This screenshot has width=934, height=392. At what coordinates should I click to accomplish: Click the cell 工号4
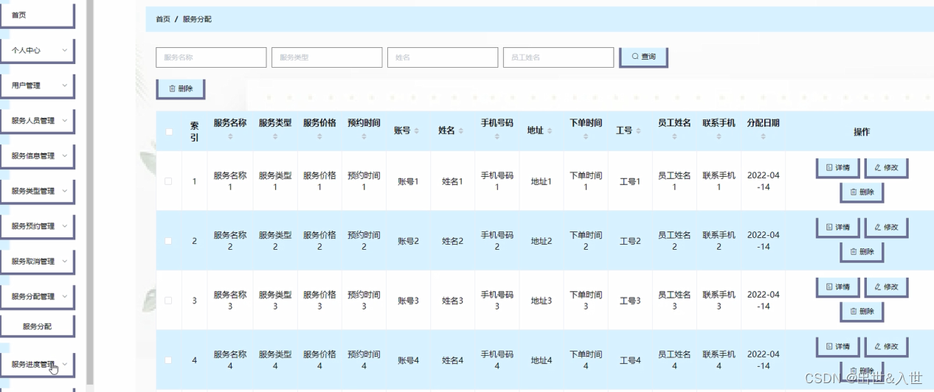tap(630, 360)
